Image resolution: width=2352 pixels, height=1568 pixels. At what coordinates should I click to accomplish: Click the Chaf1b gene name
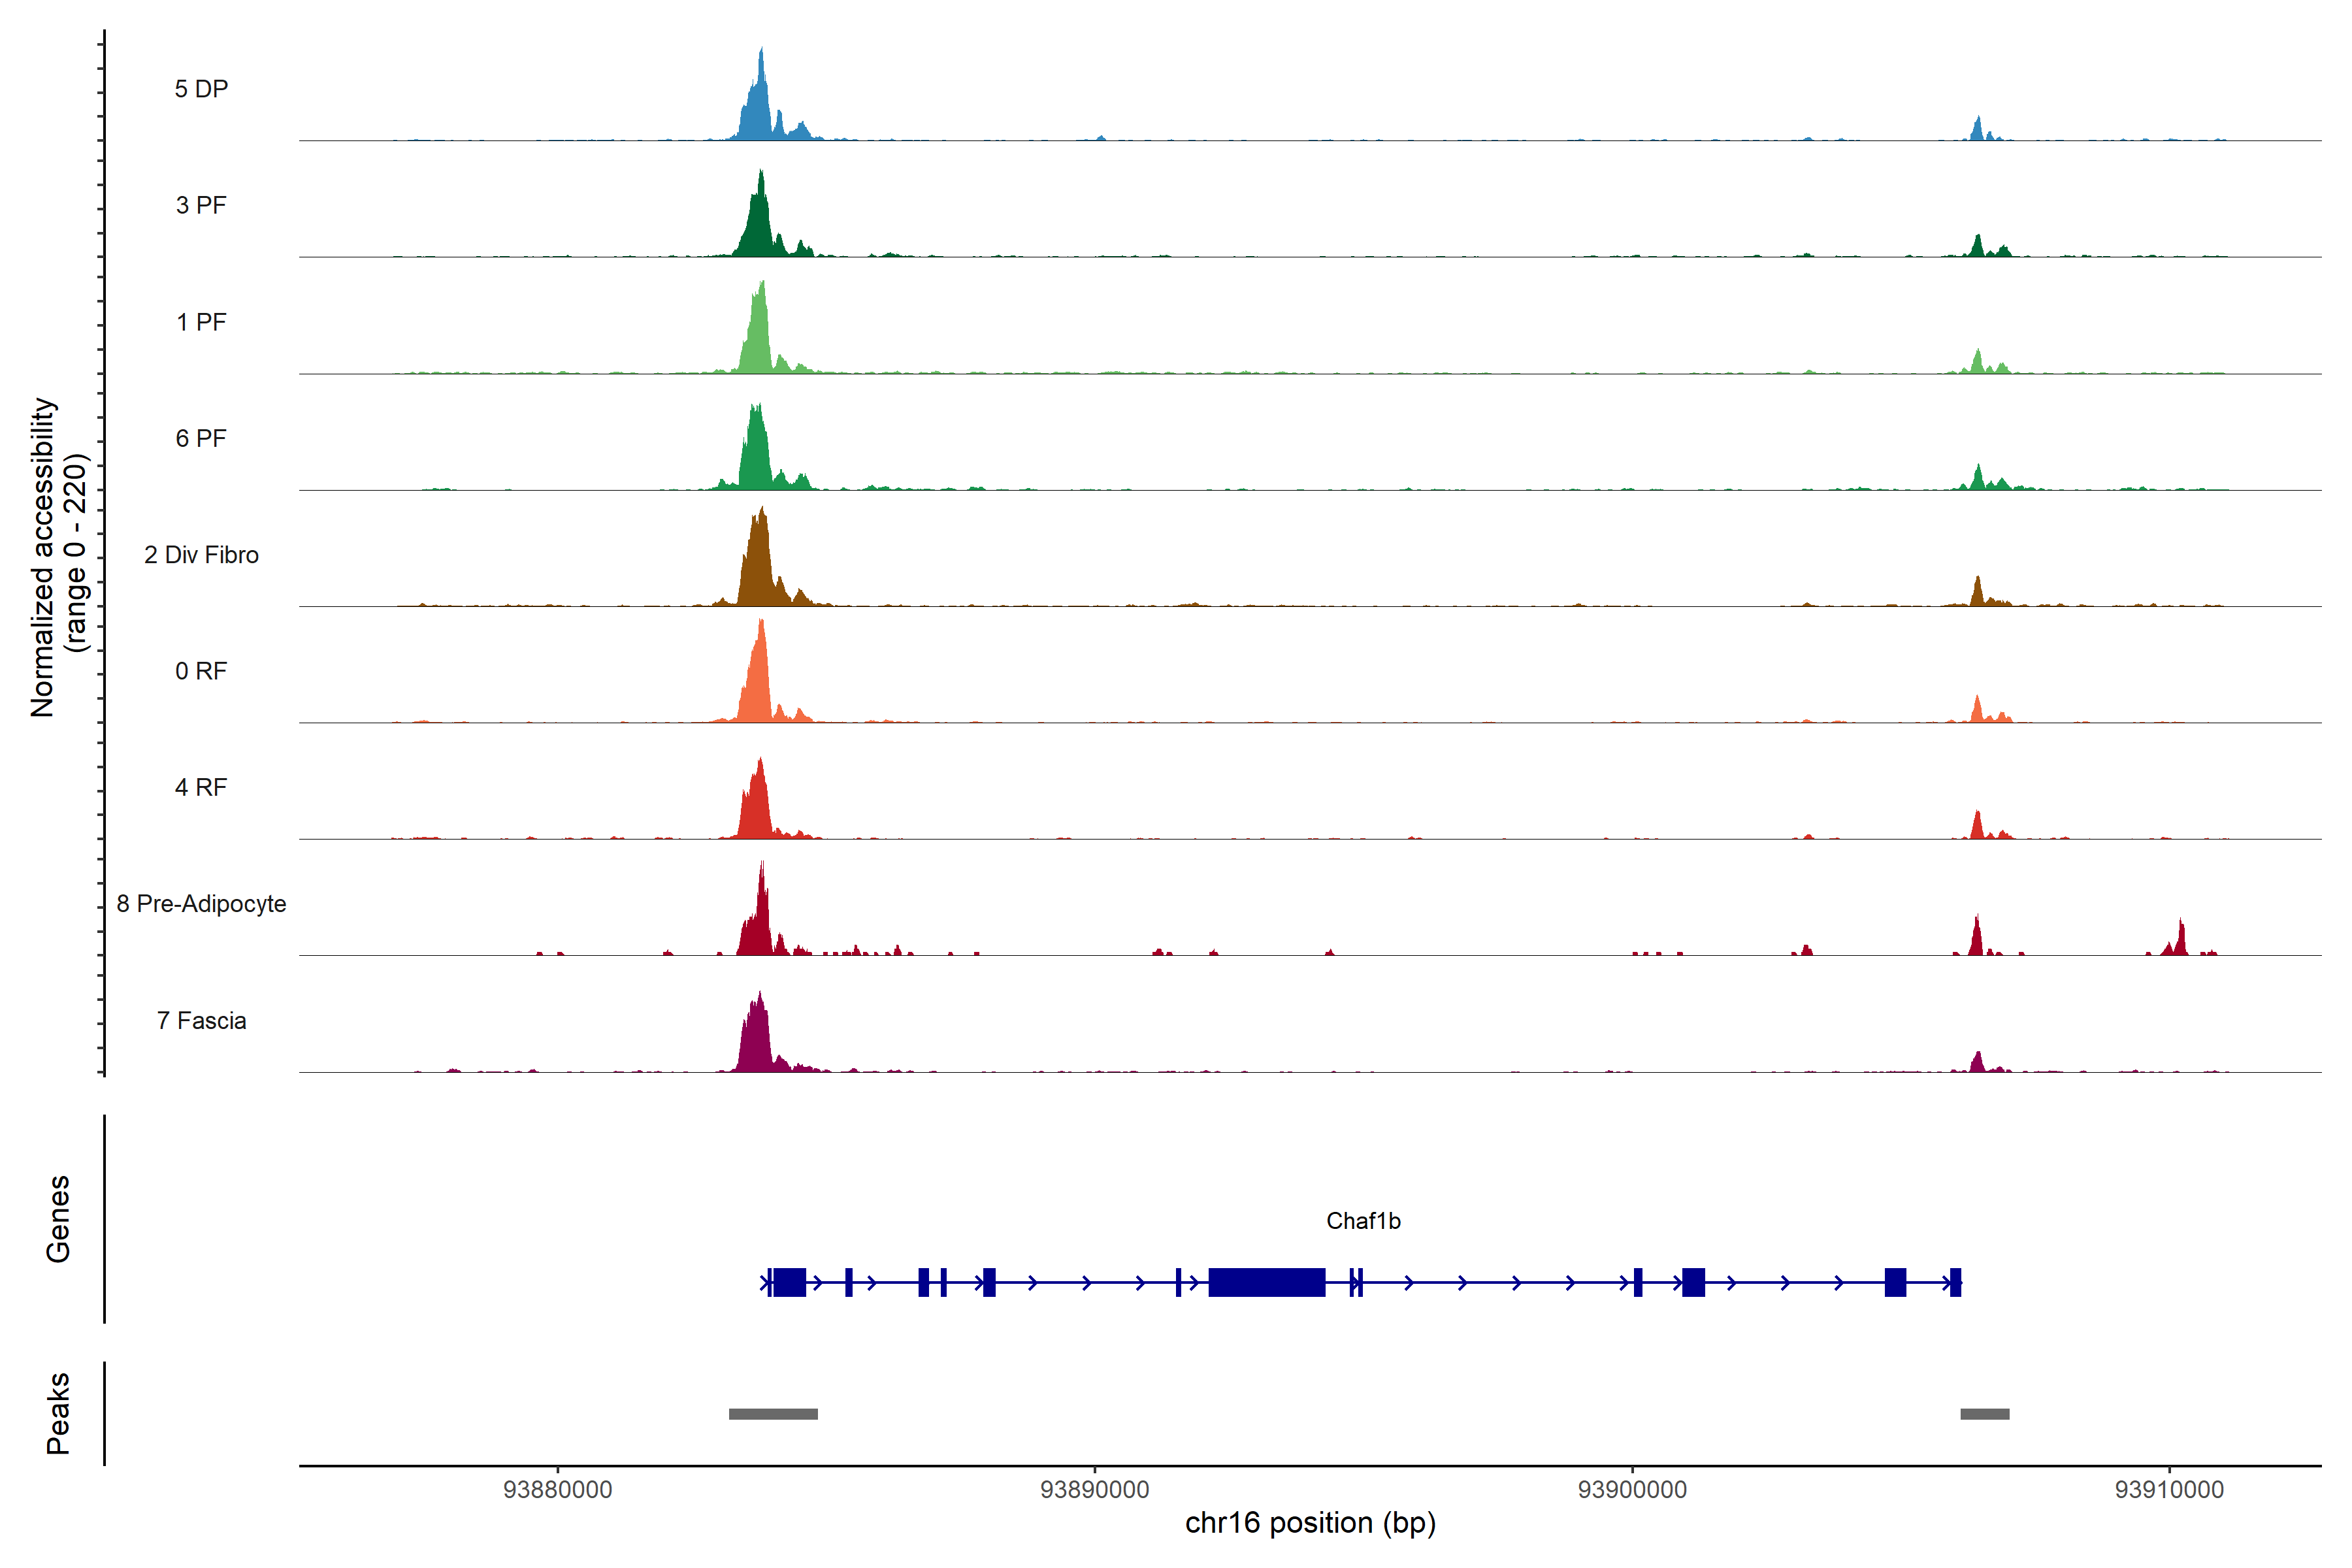(1363, 1221)
